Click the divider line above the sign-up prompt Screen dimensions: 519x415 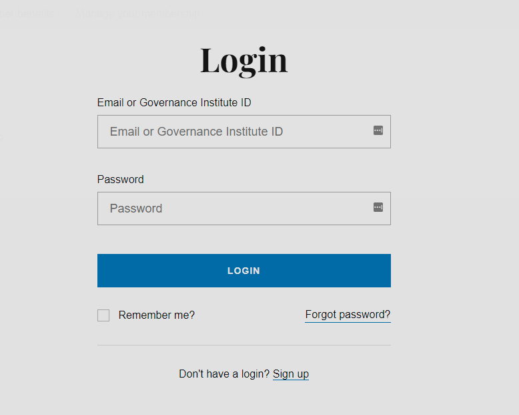coord(244,345)
